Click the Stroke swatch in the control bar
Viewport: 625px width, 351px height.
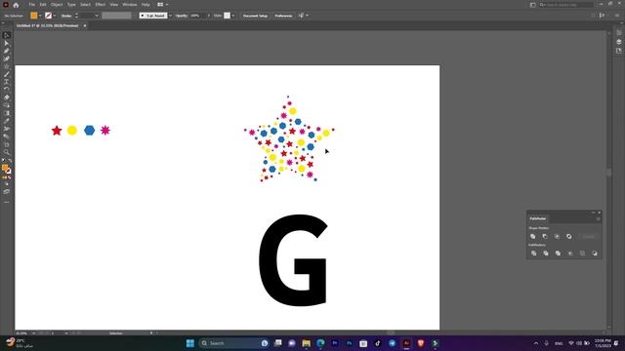click(x=48, y=16)
